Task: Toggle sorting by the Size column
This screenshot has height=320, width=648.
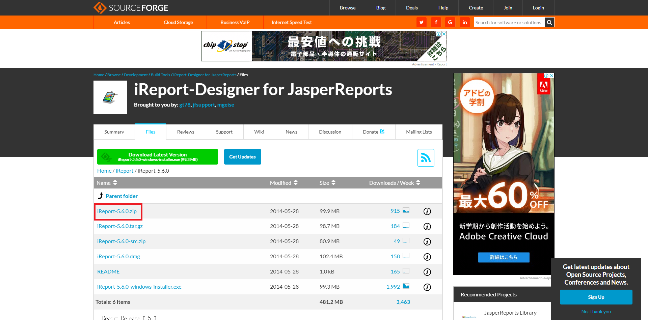Action: point(333,183)
